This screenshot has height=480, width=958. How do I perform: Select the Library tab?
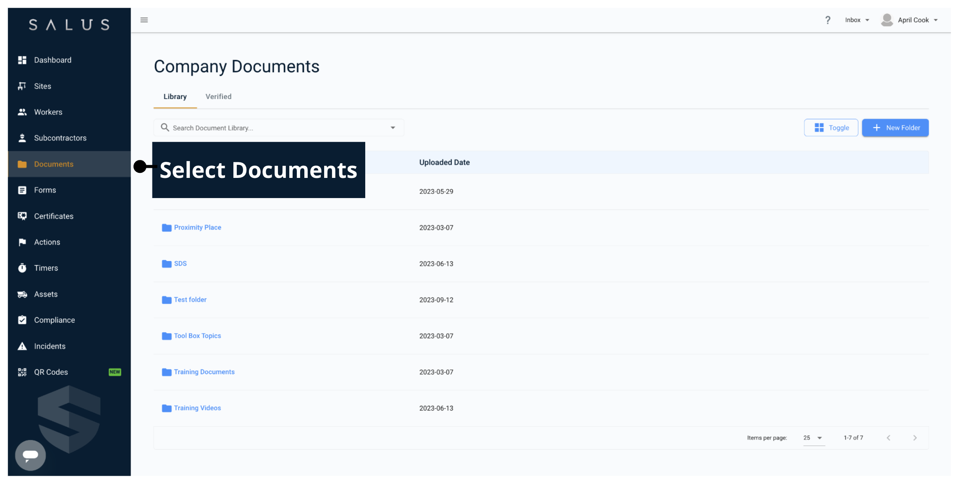click(175, 96)
